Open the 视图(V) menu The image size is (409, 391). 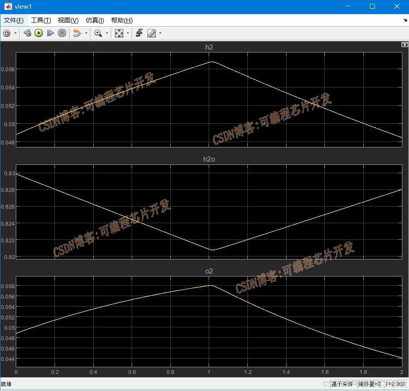click(68, 20)
